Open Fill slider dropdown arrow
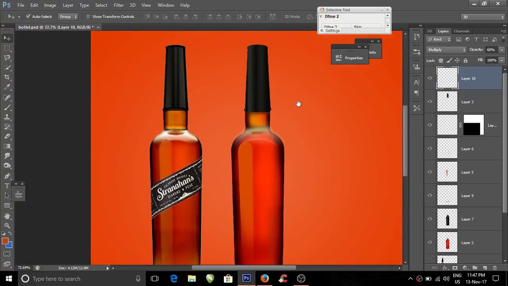The width and height of the screenshot is (508, 286). (502, 60)
